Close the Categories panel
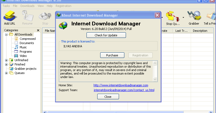This screenshot has width=216, height=113. 38,30
